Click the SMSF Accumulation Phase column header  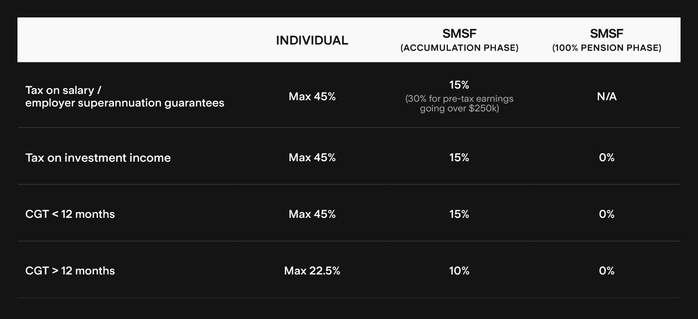point(459,40)
